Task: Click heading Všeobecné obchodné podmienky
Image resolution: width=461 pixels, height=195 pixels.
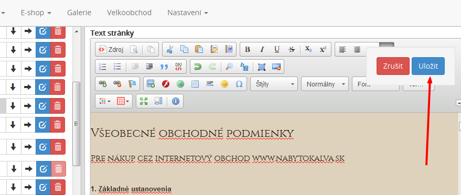Action: point(192,133)
